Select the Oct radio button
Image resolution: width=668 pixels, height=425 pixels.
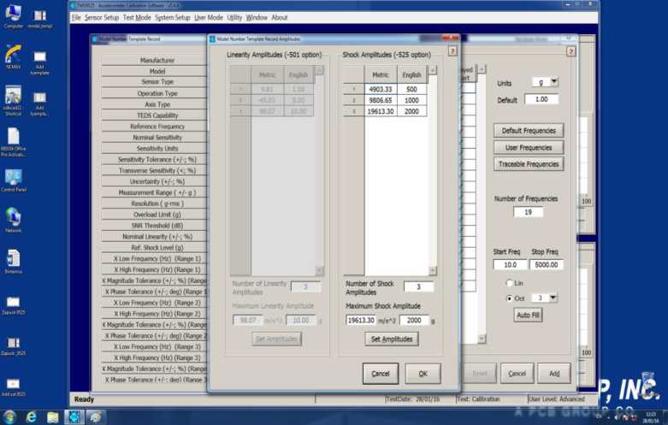[511, 298]
